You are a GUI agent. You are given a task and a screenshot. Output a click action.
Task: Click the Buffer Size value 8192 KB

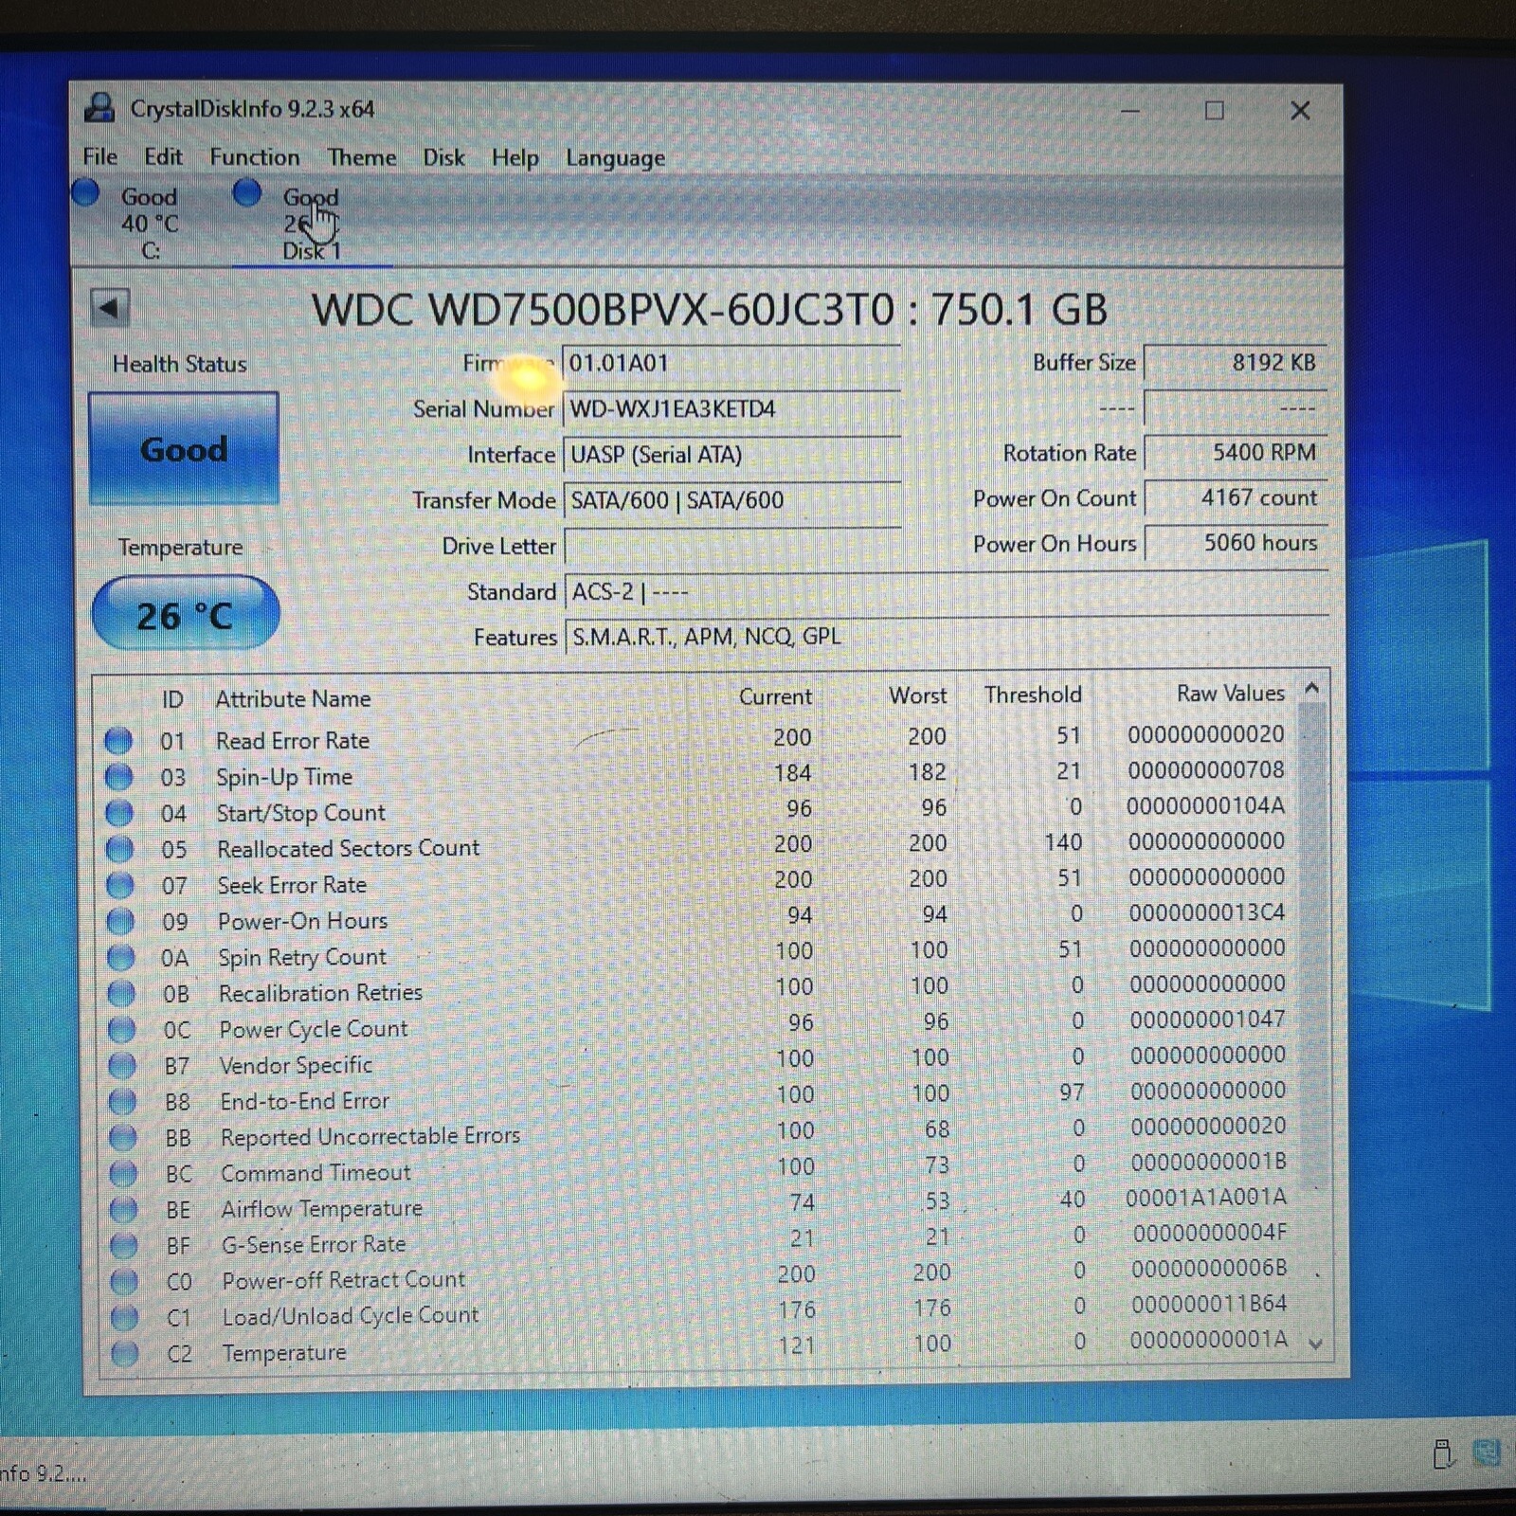(x=1235, y=362)
